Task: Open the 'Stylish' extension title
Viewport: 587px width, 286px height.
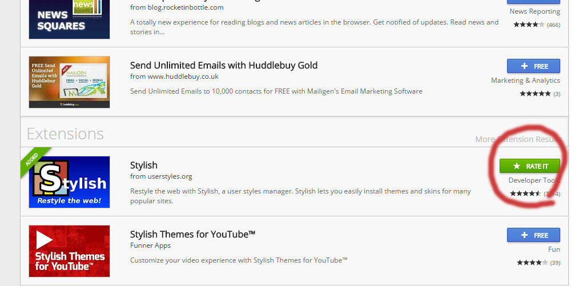Action: tap(144, 166)
